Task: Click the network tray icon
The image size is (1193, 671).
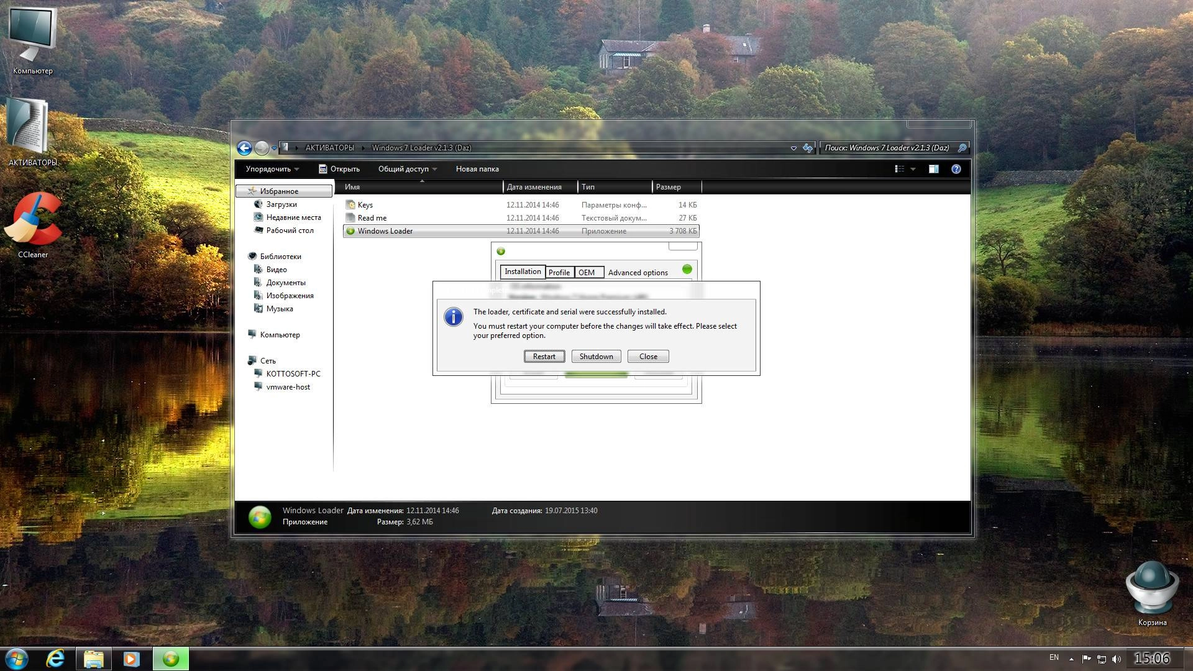Action: coord(1102,659)
